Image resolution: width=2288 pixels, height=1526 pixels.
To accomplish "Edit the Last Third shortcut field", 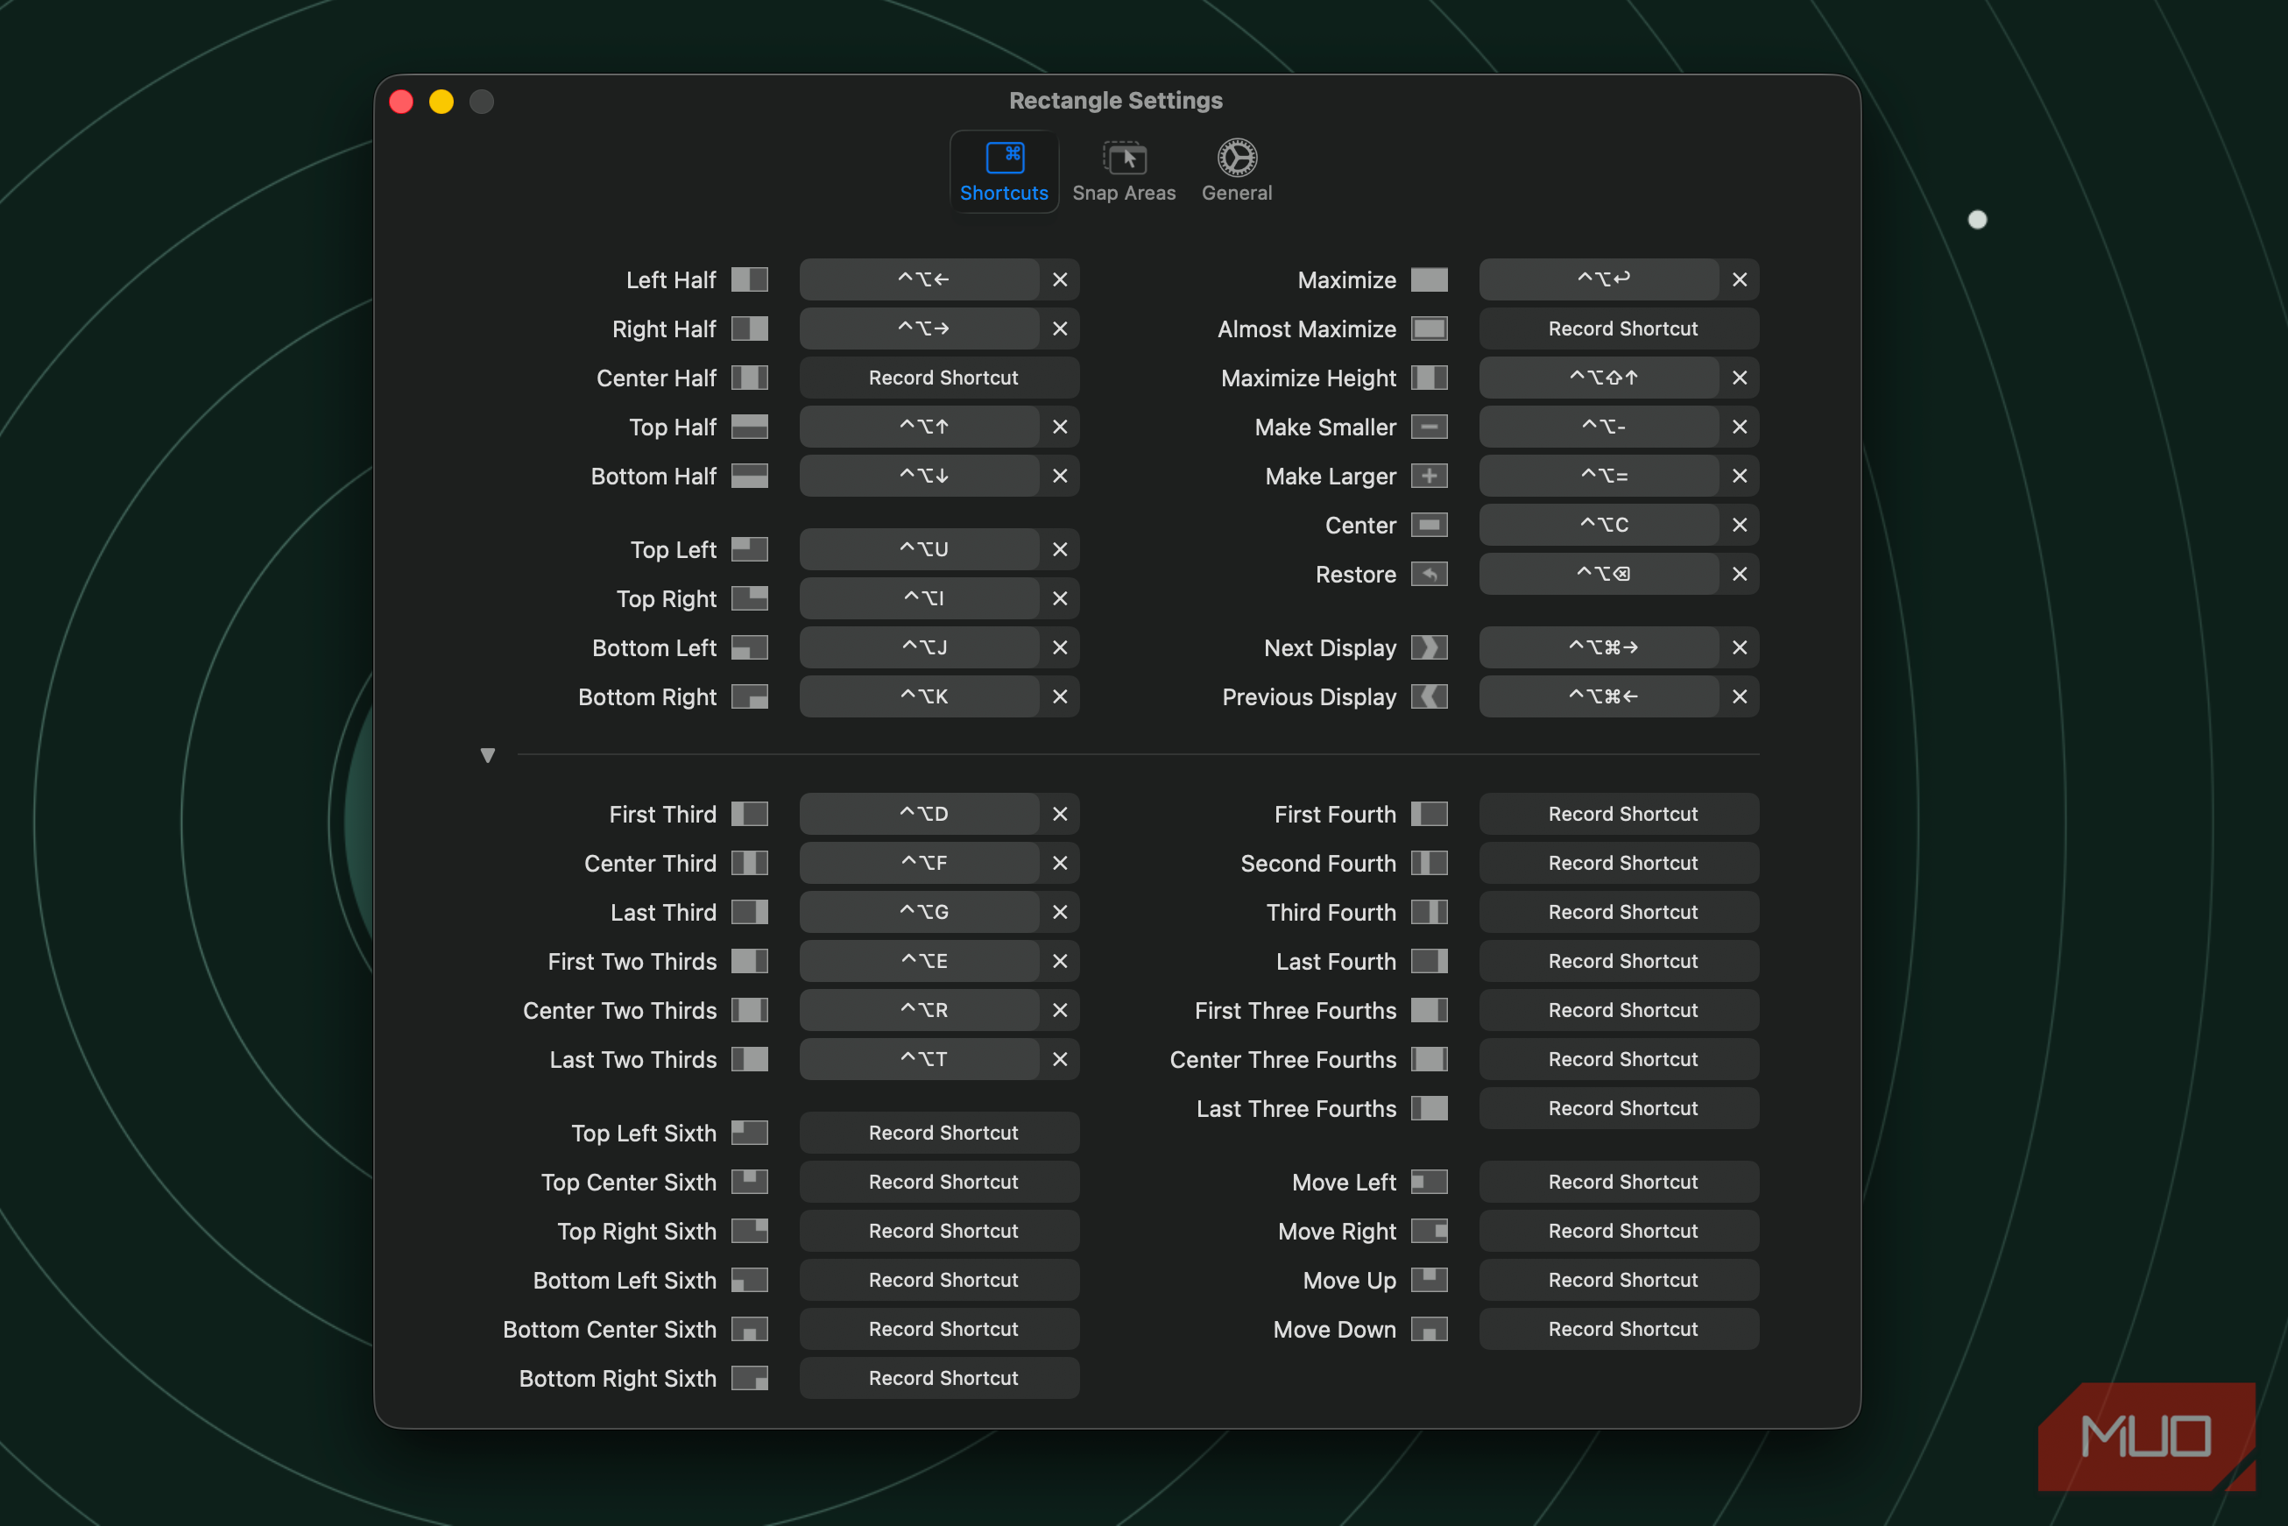I will click(x=920, y=913).
